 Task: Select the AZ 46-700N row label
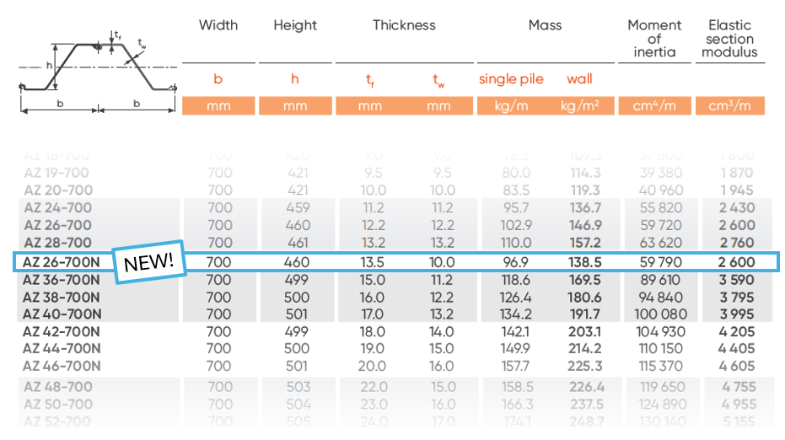tap(62, 366)
